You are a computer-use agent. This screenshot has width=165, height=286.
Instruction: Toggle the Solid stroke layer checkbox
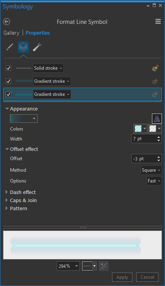pos(8,68)
